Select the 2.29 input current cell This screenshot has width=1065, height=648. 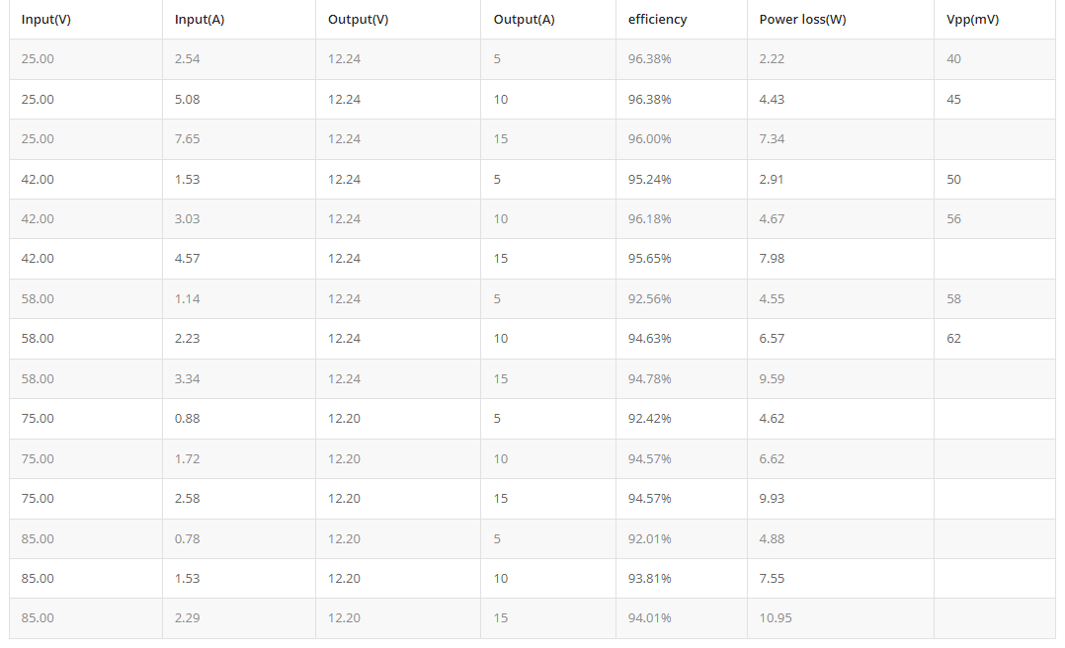click(x=187, y=618)
